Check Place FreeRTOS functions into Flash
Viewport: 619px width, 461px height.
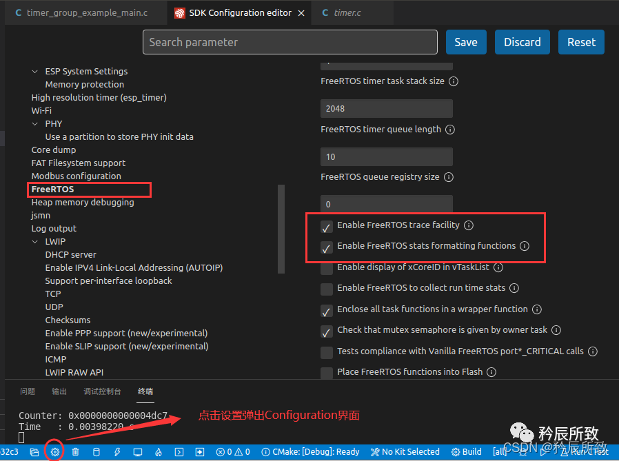pos(327,372)
